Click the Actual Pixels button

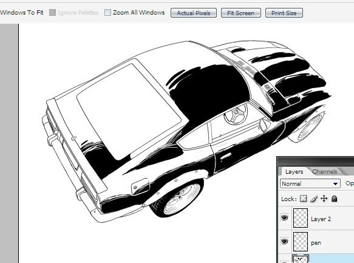(x=194, y=13)
